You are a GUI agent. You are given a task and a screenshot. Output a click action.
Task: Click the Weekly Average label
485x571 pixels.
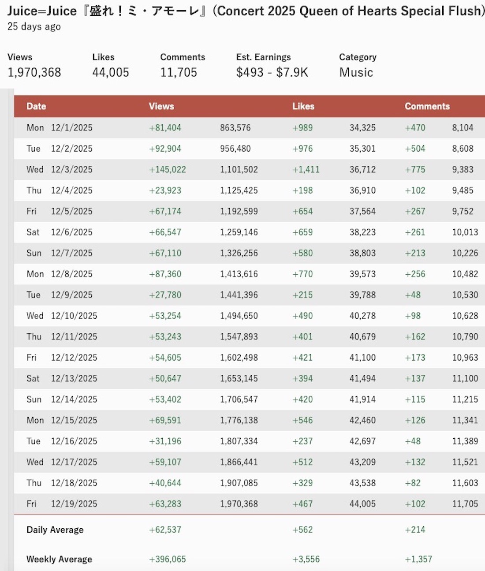(60, 560)
